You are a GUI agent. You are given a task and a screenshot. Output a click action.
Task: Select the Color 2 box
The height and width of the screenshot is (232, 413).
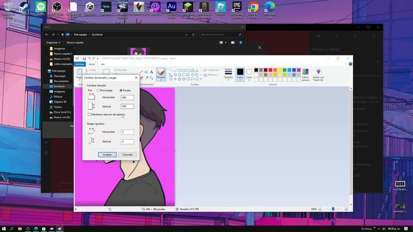click(249, 75)
